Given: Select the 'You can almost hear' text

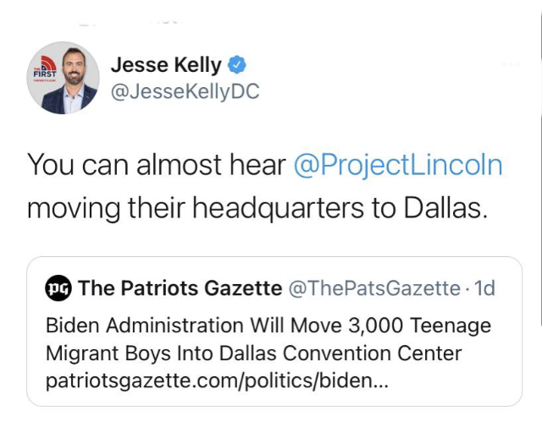Looking at the screenshot, I should 157,165.
